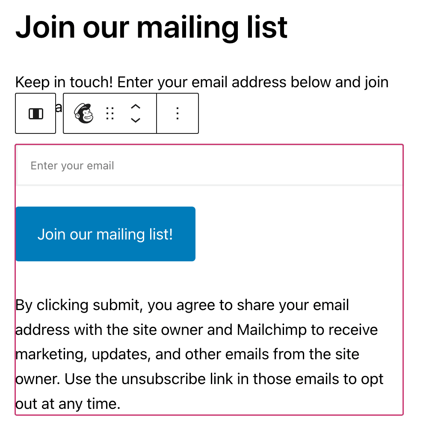This screenshot has width=438, height=426.
Task: Click the word 'marketing,' in the disclaimer
Action: [x=45, y=355]
